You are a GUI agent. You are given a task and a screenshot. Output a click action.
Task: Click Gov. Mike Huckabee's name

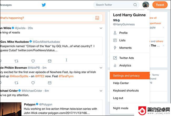(15, 42)
